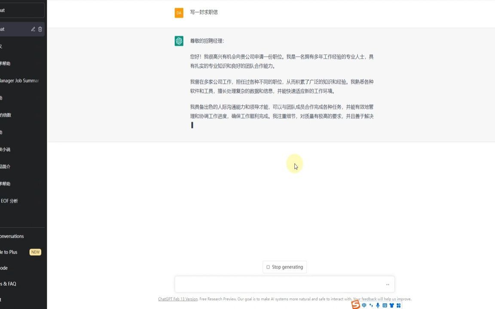Click the Sogou input method S logo
This screenshot has width=495, height=309.
[x=356, y=305]
